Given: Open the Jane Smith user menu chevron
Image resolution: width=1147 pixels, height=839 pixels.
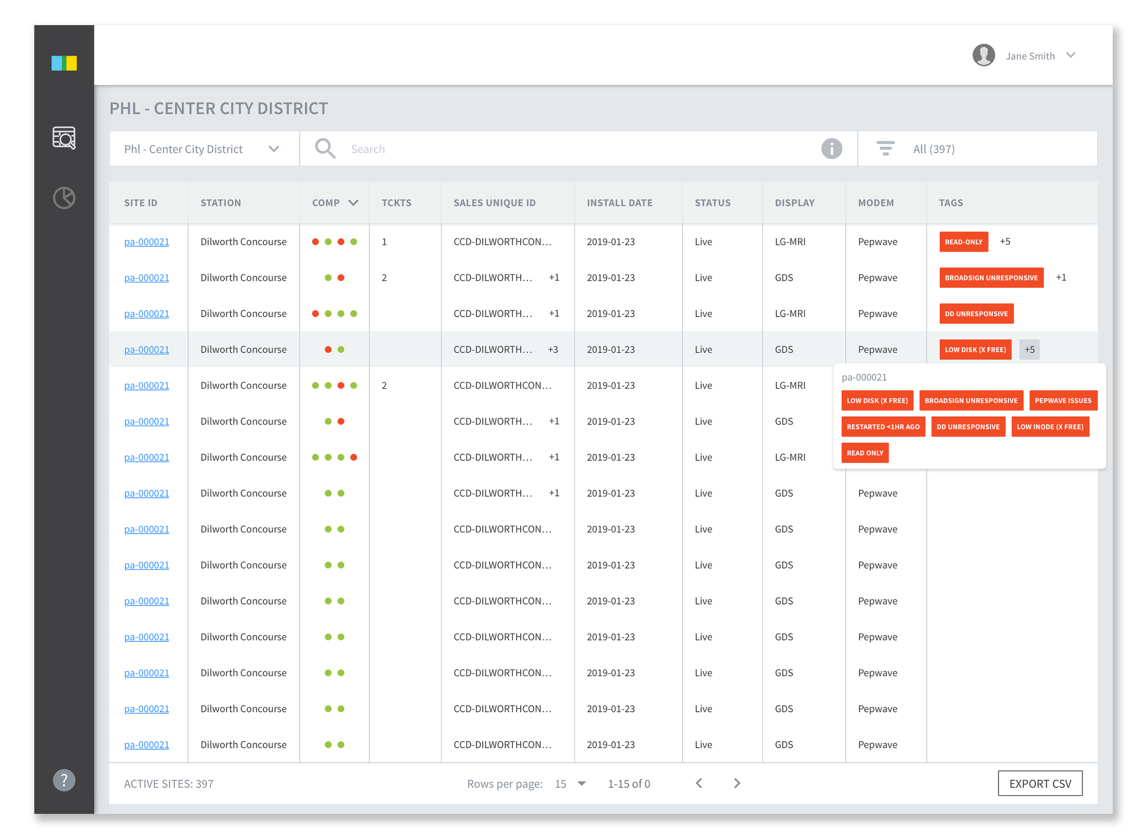Looking at the screenshot, I should pyautogui.click(x=1071, y=55).
